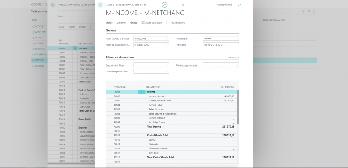Open I_MINTRIAL in the background list
The height and width of the screenshot is (168, 348).
point(38,43)
